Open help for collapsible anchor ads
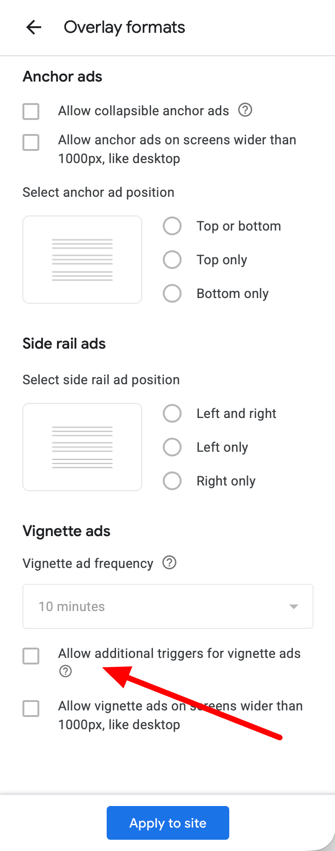The width and height of the screenshot is (335, 851). pos(245,110)
